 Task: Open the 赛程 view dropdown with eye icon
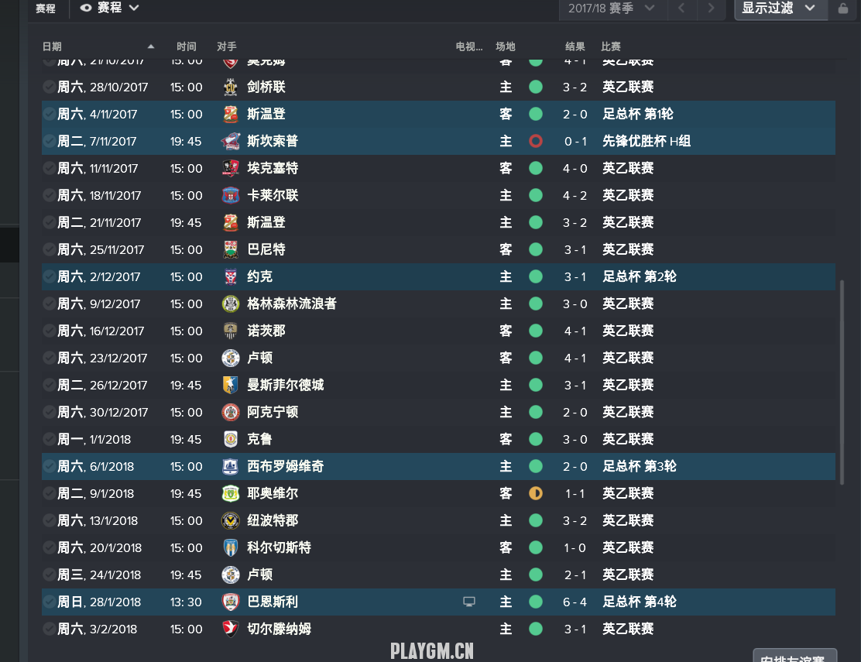click(x=109, y=8)
